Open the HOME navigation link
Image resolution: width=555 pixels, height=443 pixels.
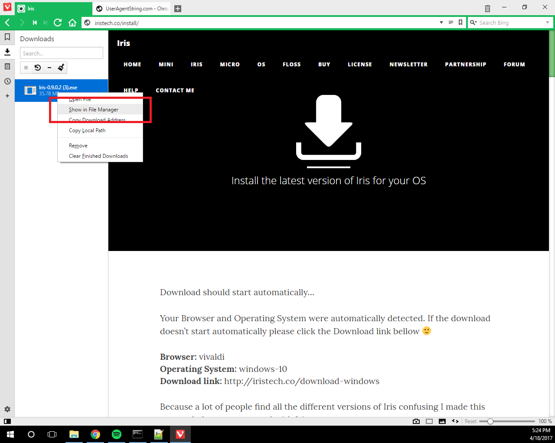[x=132, y=65]
